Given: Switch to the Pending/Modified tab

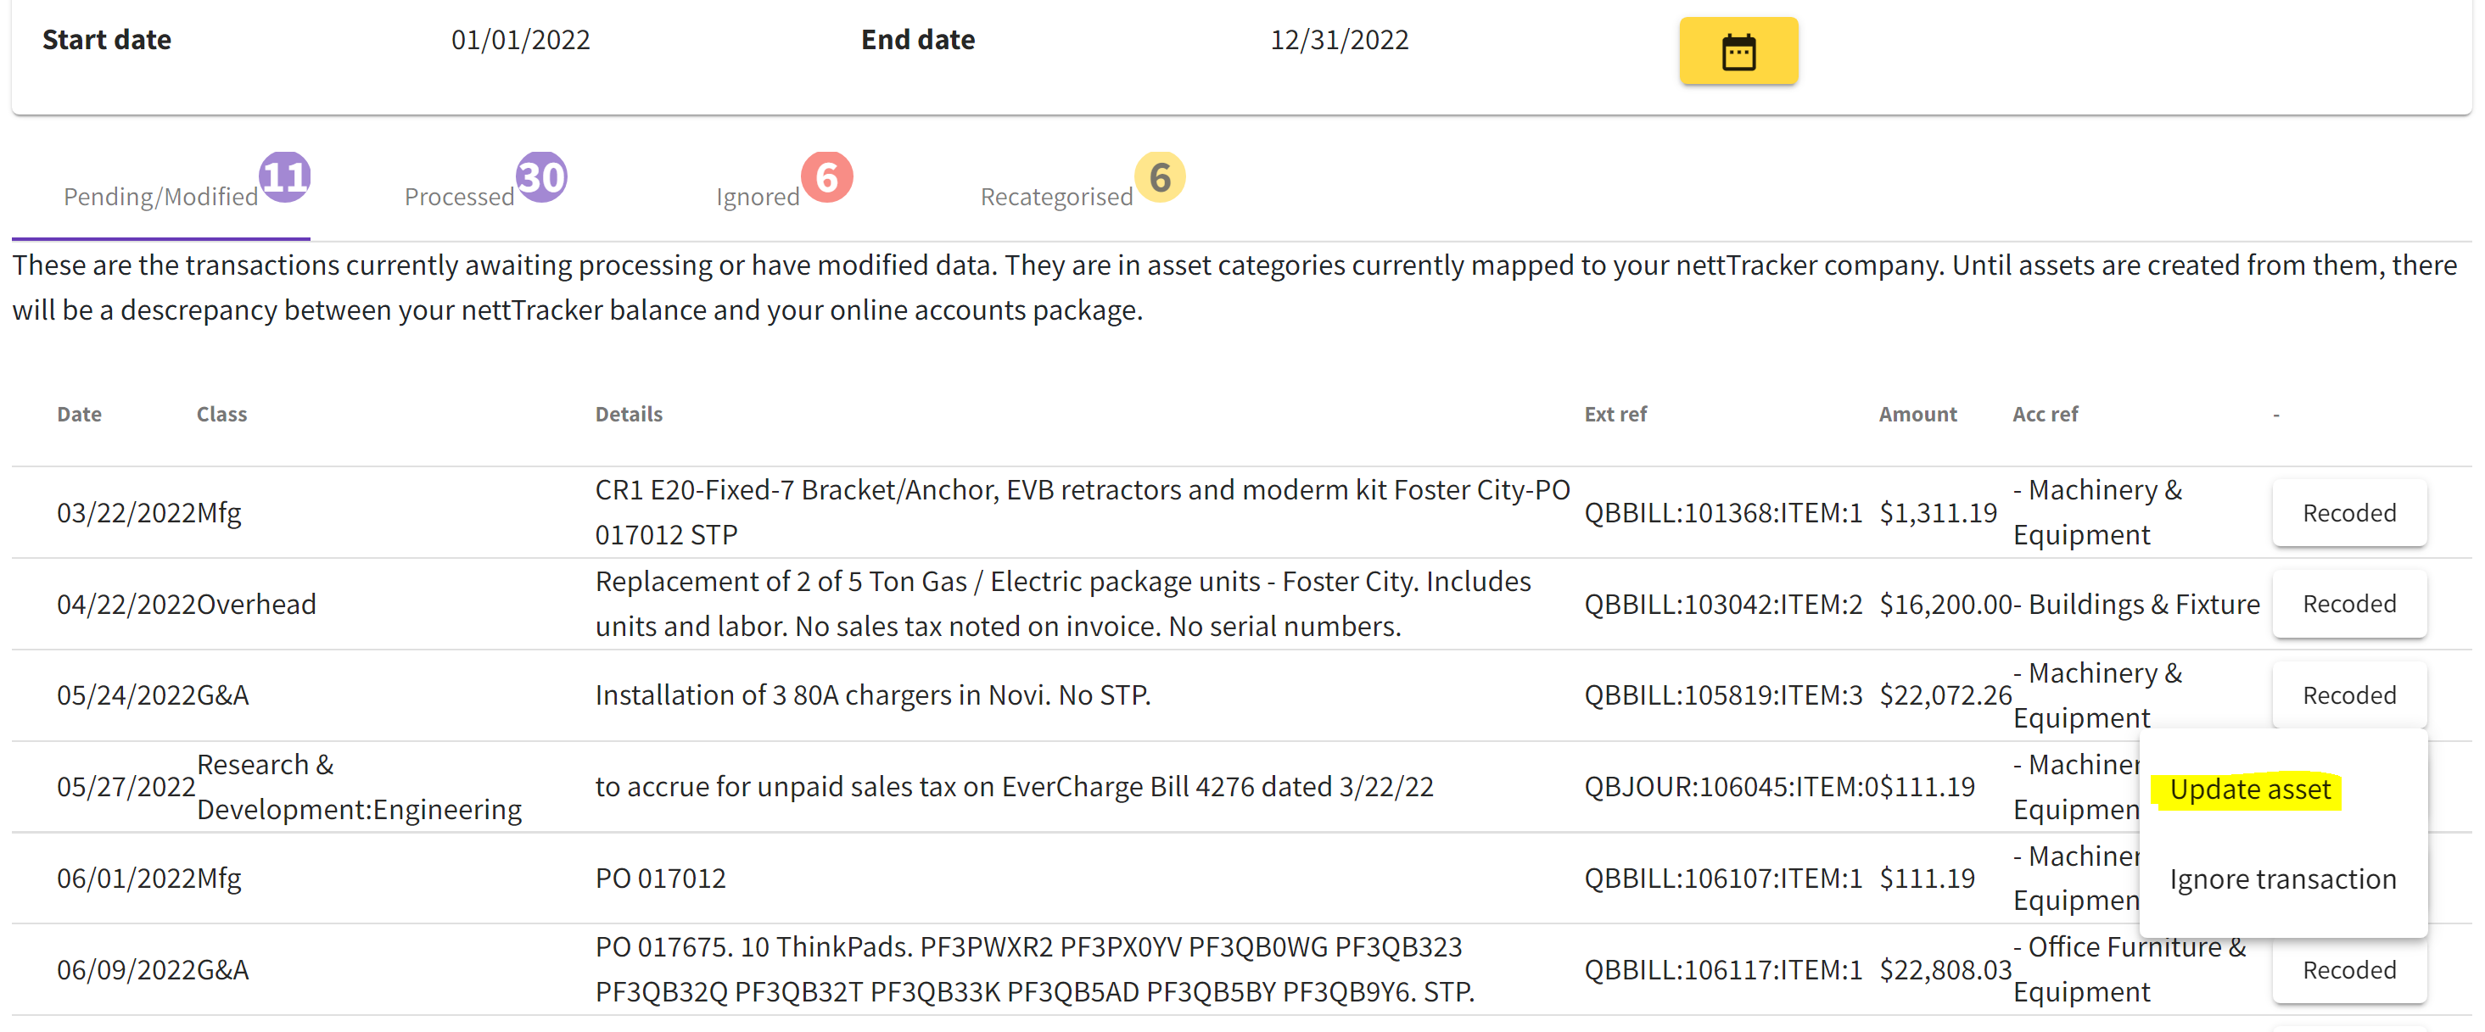Looking at the screenshot, I should [x=161, y=197].
